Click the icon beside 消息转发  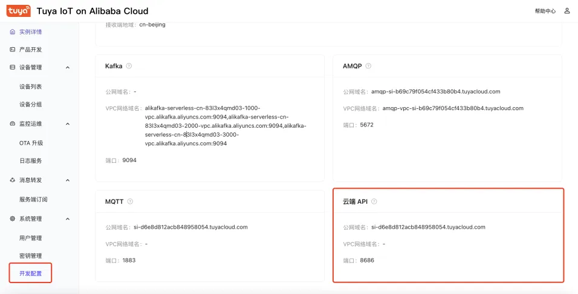13,180
